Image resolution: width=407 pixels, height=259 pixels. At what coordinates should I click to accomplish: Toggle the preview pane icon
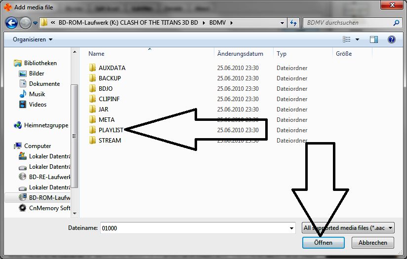pyautogui.click(x=374, y=39)
